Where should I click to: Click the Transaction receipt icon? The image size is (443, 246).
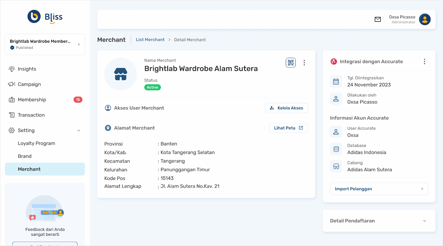(12, 115)
